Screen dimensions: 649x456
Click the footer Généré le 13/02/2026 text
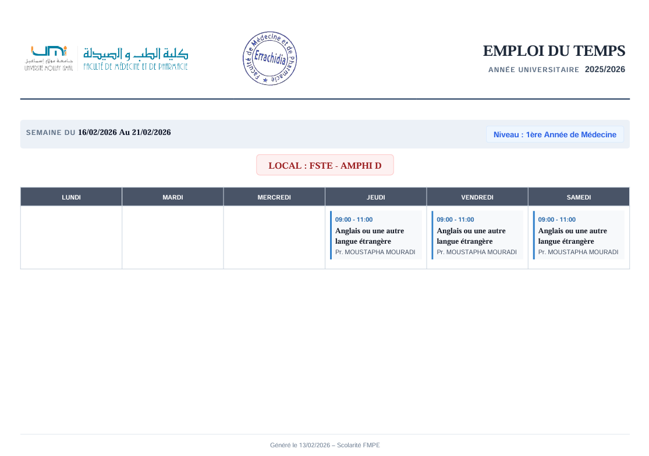point(325,445)
